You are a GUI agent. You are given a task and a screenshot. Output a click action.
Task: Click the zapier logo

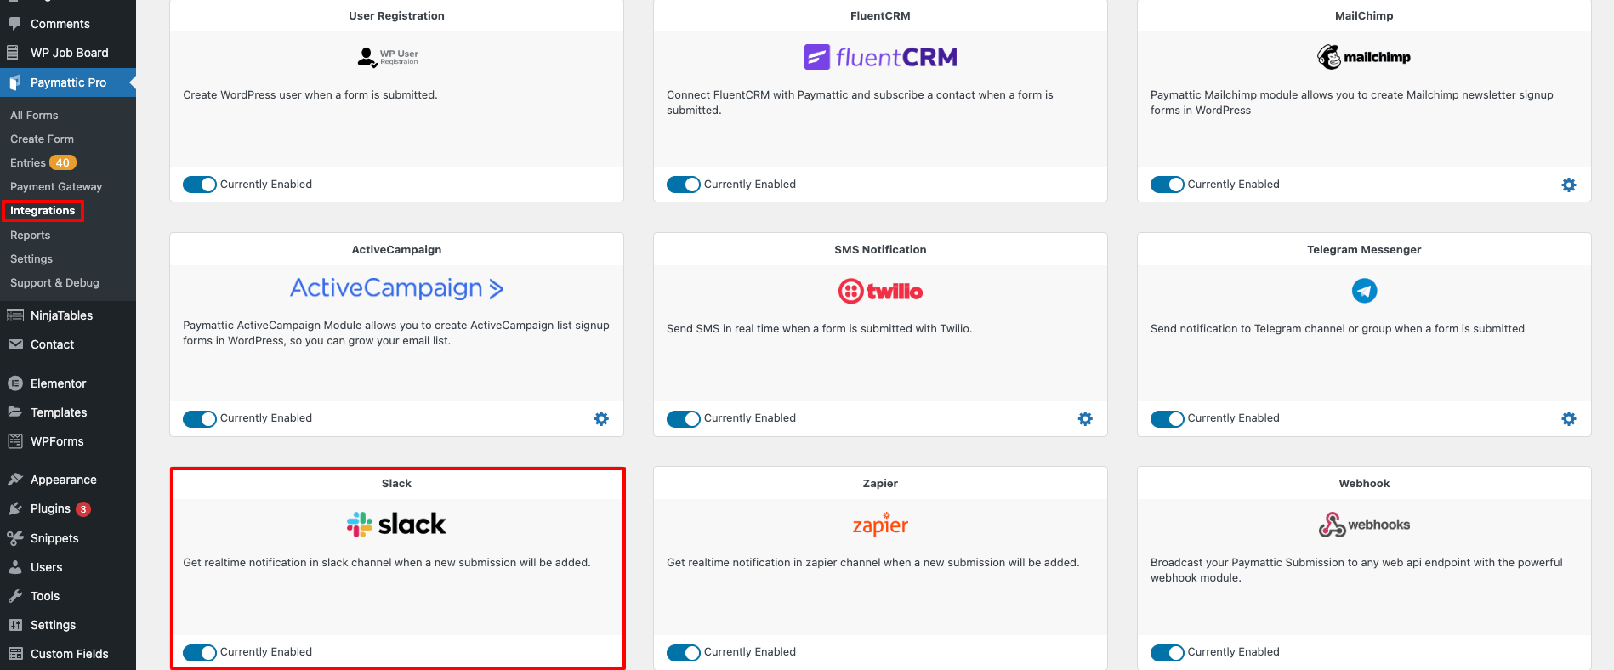[x=880, y=525]
